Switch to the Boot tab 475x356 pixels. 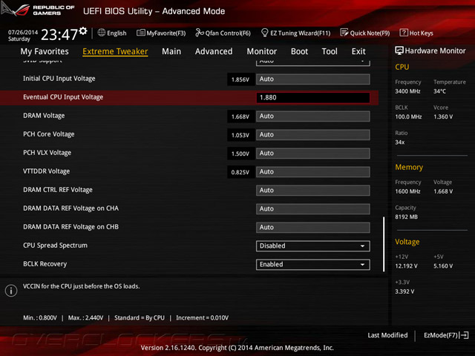(299, 51)
